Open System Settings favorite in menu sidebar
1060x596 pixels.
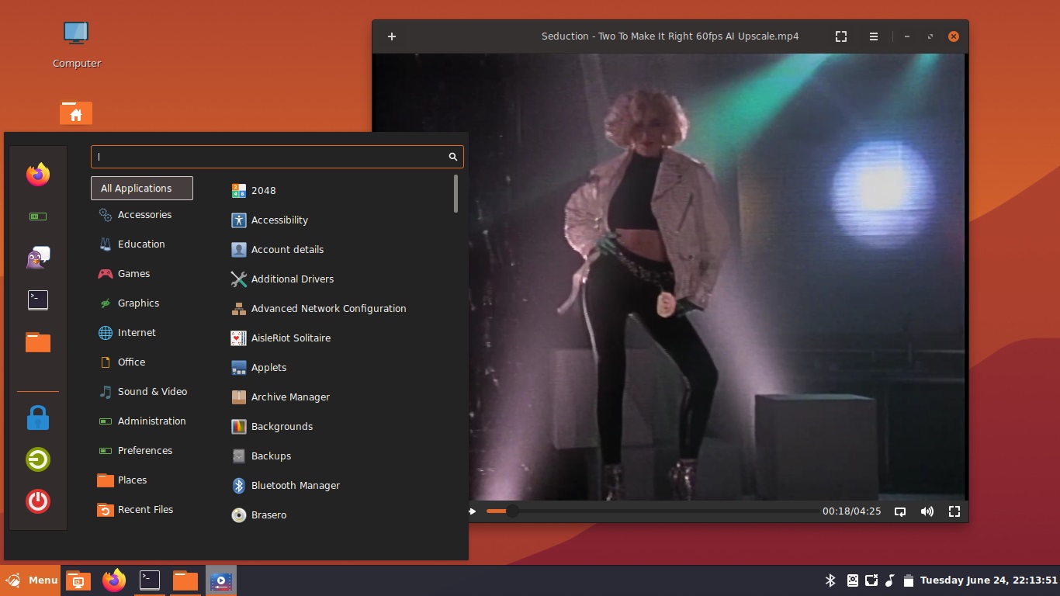38,217
